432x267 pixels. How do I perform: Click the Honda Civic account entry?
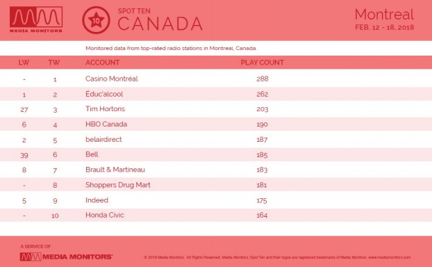105,215
